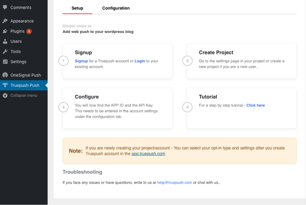This screenshot has height=205, width=306.
Task: Email help@truepush.com link
Action: point(174,182)
